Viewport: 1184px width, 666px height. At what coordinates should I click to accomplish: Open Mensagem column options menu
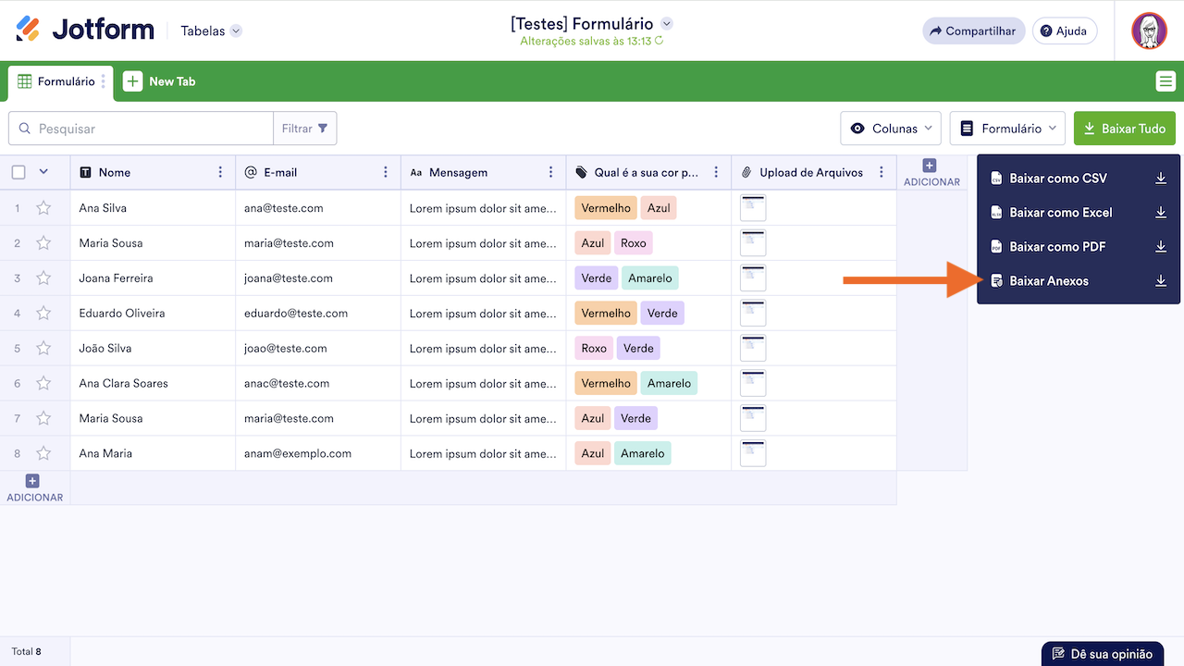pyautogui.click(x=551, y=172)
